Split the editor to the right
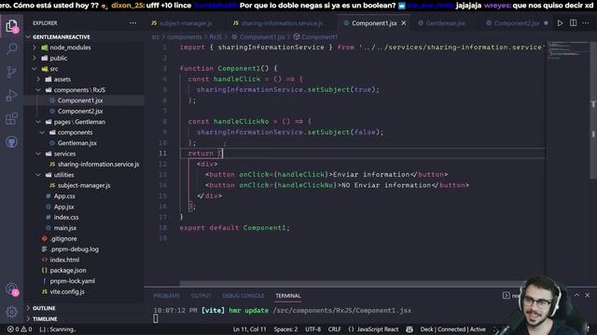 tap(573, 23)
